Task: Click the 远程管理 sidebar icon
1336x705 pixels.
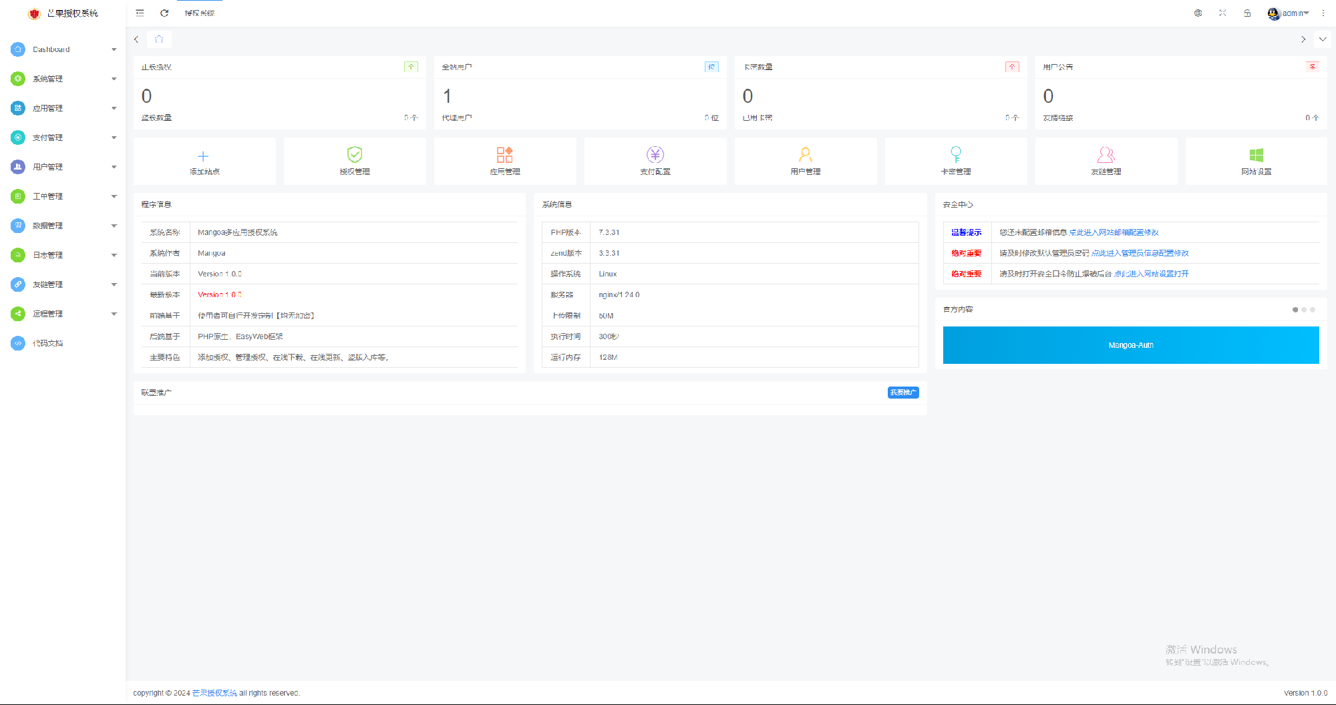Action: 18,314
